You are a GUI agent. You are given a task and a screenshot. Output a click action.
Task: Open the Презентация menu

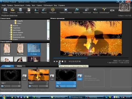tap(19, 5)
